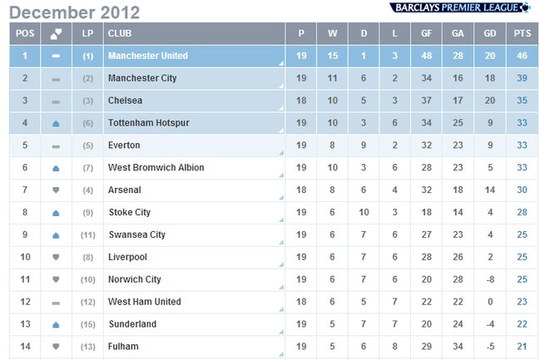Sort table by GD column header
This screenshot has height=360, width=540.
click(490, 33)
